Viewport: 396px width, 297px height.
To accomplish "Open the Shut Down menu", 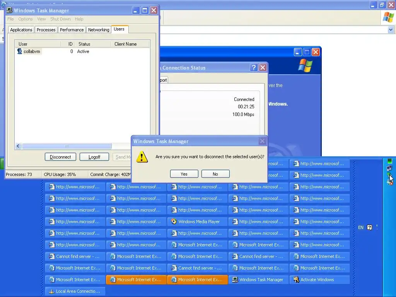I will [60, 19].
